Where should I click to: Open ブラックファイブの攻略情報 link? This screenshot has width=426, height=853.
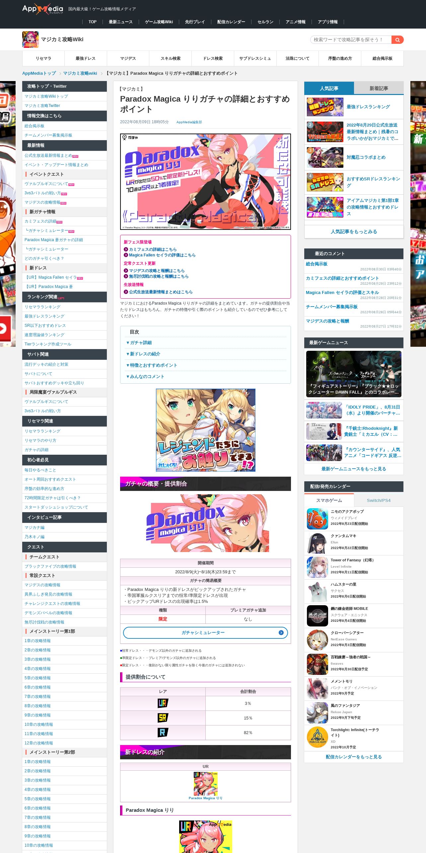(x=50, y=566)
